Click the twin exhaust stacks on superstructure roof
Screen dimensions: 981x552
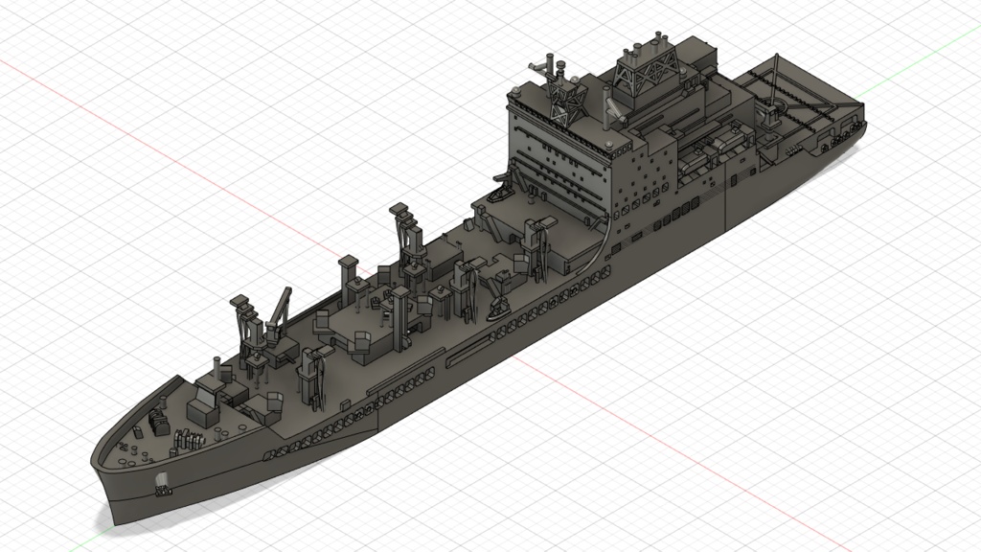pyautogui.click(x=648, y=46)
